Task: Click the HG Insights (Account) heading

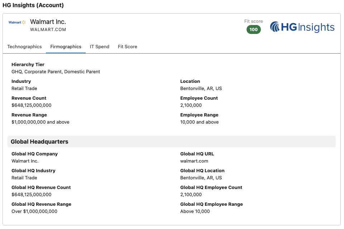Action: tap(33, 5)
